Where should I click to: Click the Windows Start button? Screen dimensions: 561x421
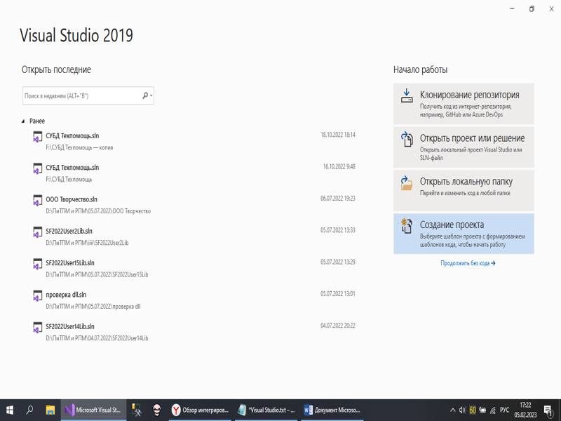click(x=10, y=410)
